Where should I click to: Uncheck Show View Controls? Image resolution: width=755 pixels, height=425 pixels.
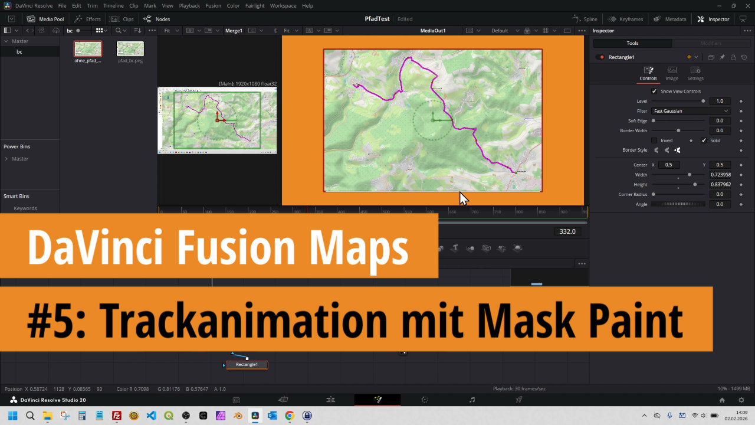(654, 91)
